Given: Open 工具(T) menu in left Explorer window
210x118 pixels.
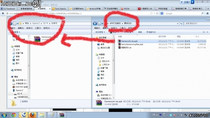Looking at the screenshot, I should [38, 28].
